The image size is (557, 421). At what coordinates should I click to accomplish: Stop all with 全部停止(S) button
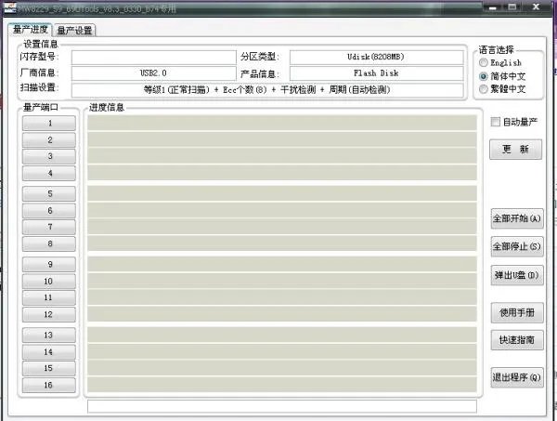(517, 246)
